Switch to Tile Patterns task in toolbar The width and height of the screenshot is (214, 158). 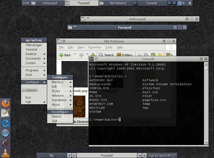pyautogui.click(x=115, y=3)
